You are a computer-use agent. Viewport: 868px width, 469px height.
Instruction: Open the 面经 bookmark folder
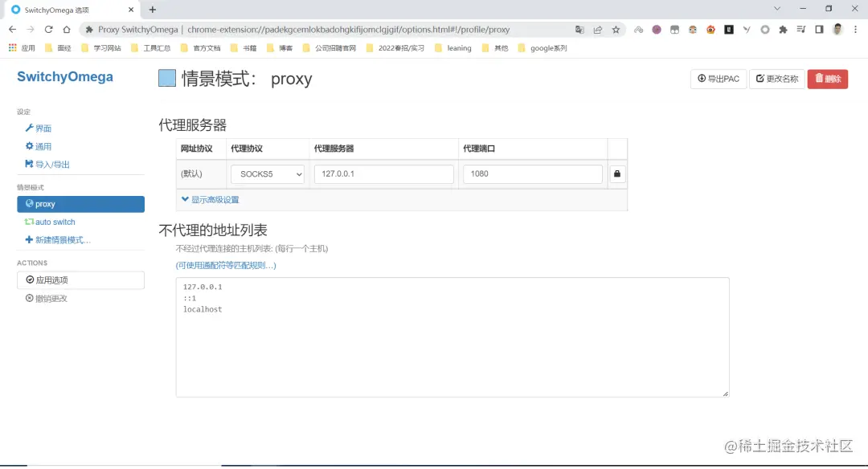coord(58,48)
